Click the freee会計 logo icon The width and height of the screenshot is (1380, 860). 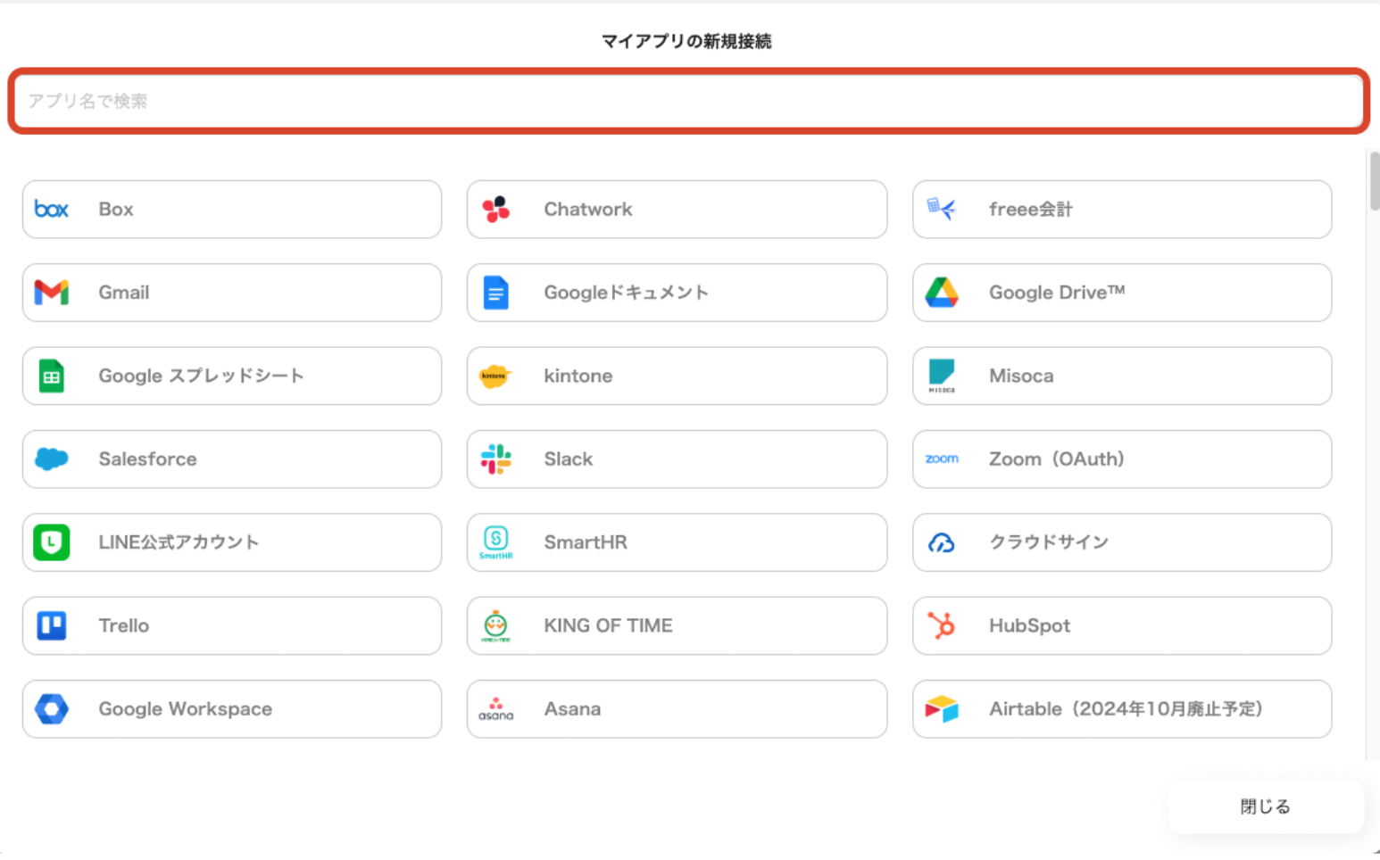tap(942, 209)
